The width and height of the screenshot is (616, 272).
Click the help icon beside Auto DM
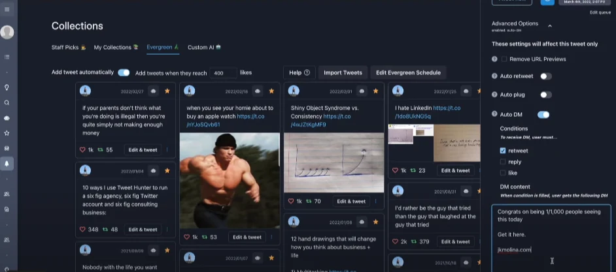coord(494,114)
